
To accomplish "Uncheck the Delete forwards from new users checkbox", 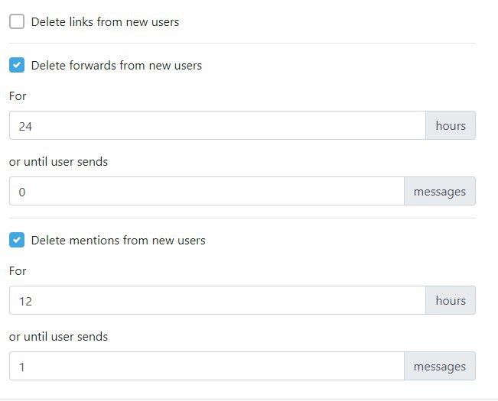I will coord(17,65).
